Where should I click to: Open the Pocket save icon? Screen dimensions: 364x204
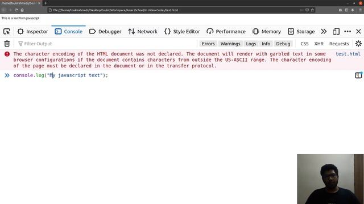pyautogui.click(x=307, y=10)
